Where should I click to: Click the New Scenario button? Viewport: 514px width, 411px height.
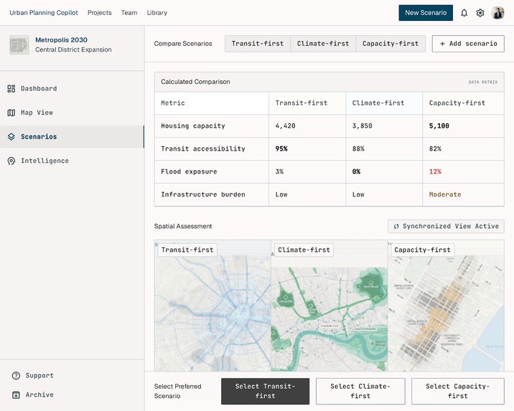pos(426,13)
